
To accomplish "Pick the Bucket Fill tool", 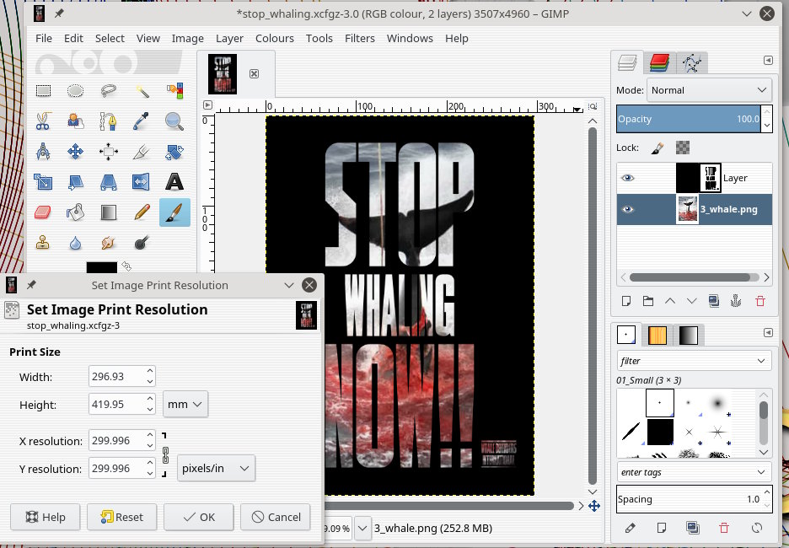I will coord(76,212).
